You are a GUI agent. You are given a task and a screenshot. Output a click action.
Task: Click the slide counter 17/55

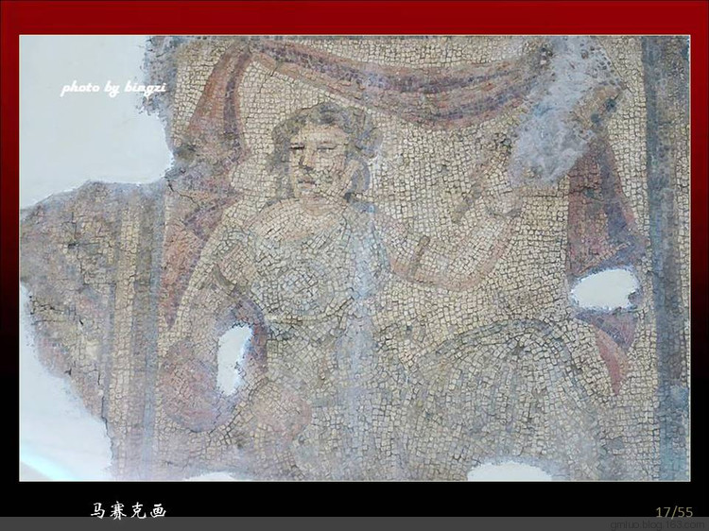point(674,512)
